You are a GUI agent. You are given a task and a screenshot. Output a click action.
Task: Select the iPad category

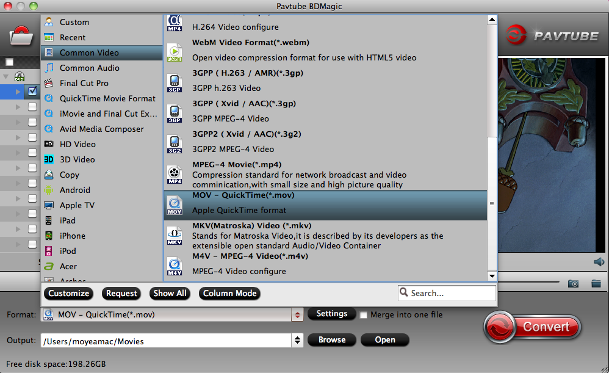(102, 220)
